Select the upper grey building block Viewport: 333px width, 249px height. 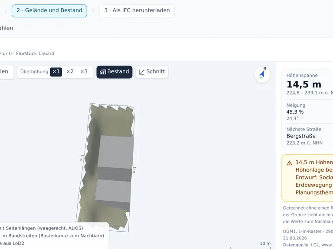pos(116,152)
